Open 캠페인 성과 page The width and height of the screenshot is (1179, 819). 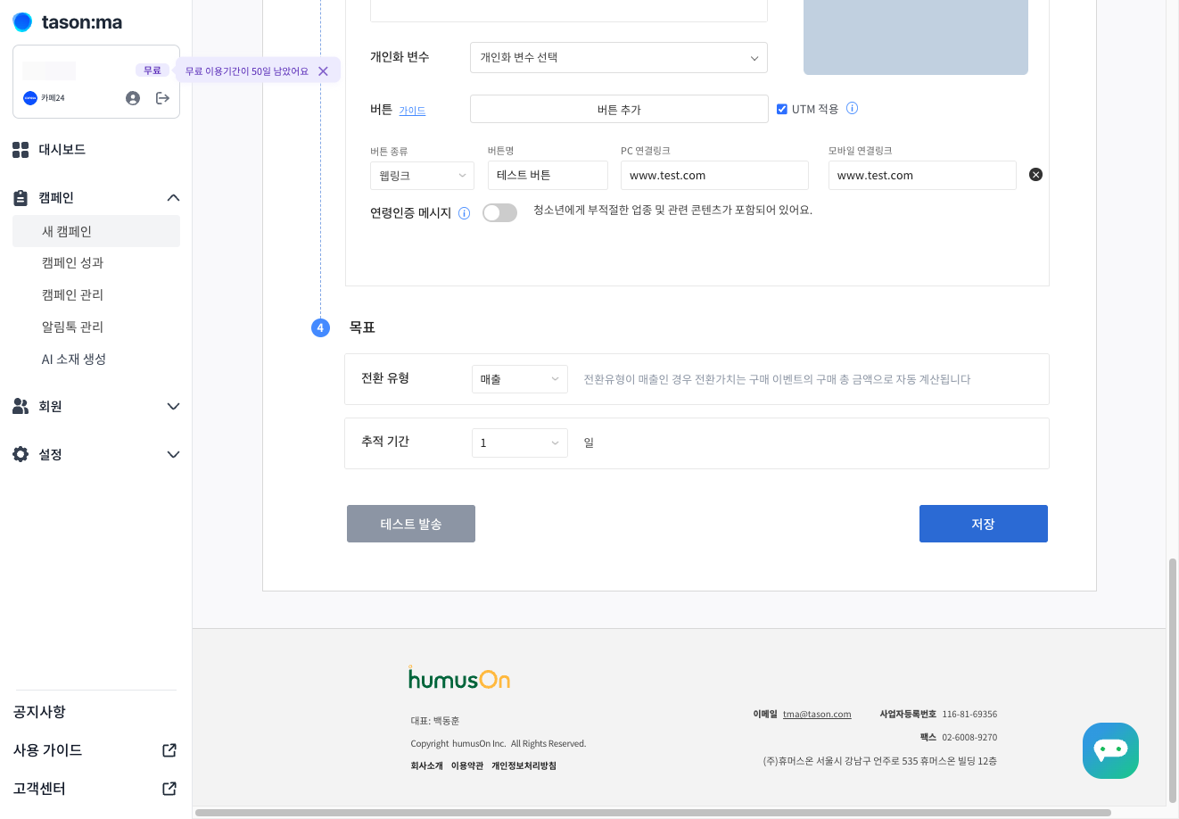point(72,263)
